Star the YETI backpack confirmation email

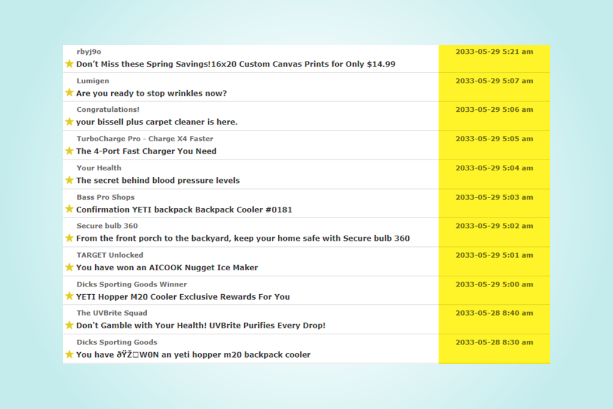(x=69, y=209)
